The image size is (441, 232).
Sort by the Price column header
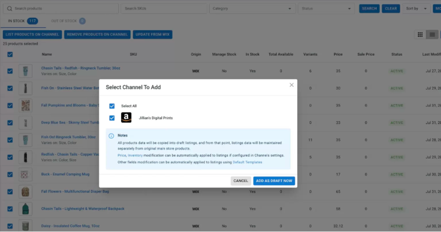(x=338, y=55)
